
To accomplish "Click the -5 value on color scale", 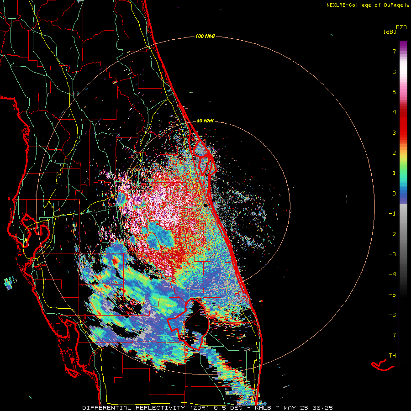I will click(392, 295).
